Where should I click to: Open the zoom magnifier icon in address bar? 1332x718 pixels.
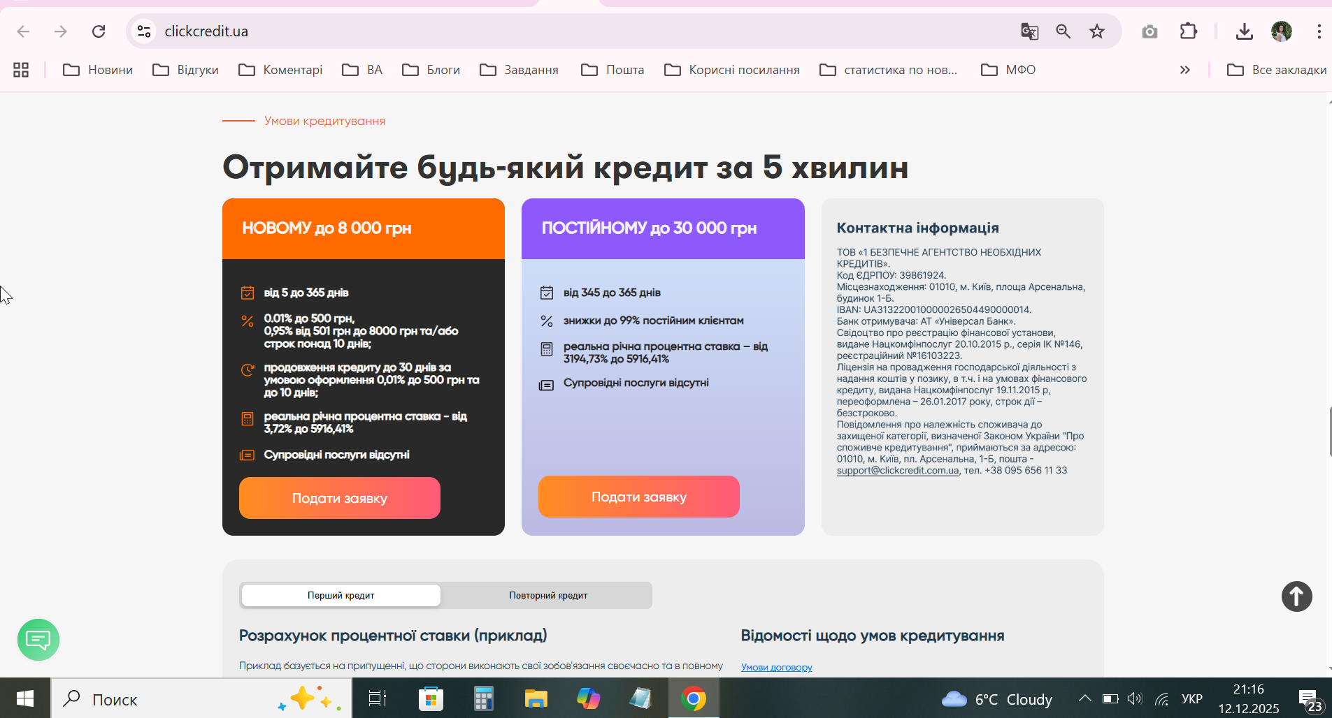tap(1063, 31)
